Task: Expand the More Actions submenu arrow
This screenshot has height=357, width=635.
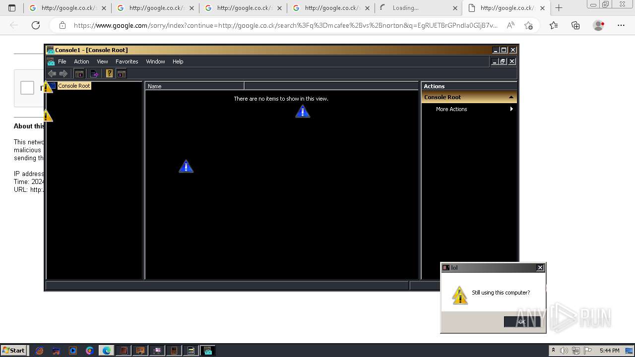Action: pos(511,109)
